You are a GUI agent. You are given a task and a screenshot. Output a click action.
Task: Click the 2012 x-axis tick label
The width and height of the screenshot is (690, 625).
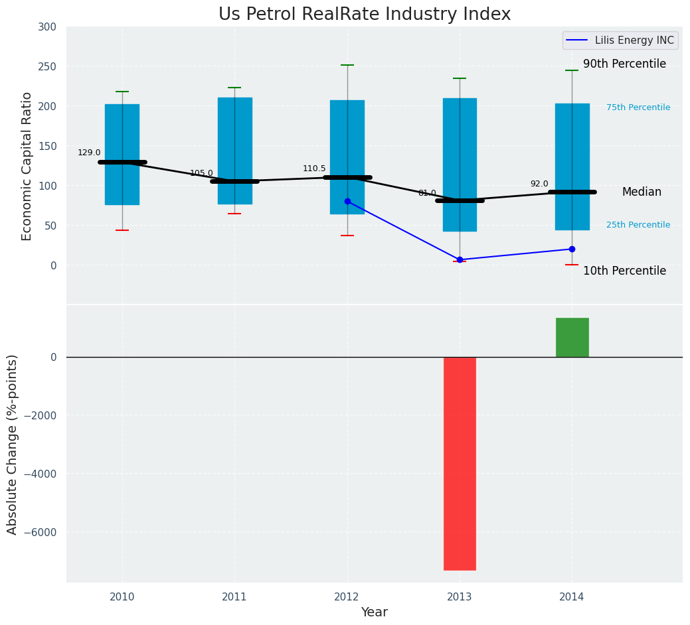(x=347, y=597)
